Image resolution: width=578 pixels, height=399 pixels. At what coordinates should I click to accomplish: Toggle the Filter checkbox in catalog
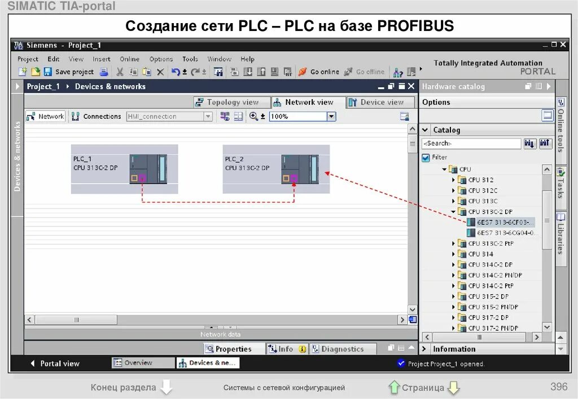(426, 158)
